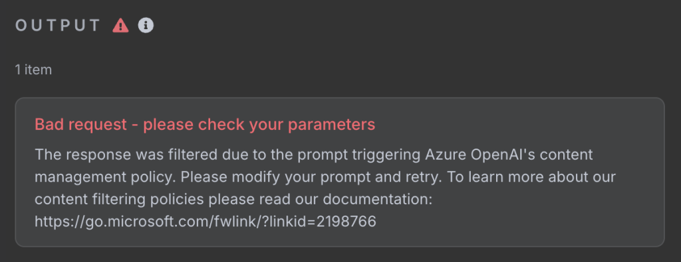
Task: Click the letter 'O' in OUTPUT heading
Action: pyautogui.click(x=21, y=26)
